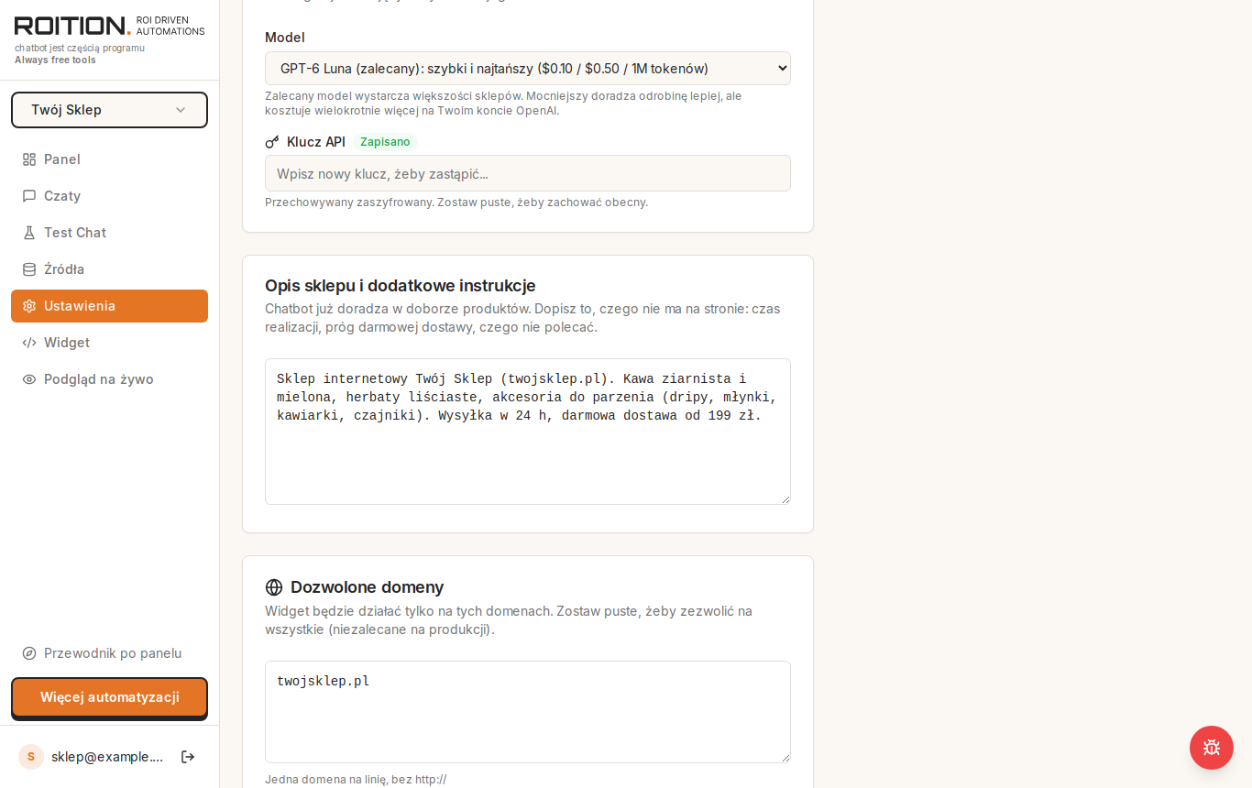
Task: Click the 'Model' field label
Action: (285, 38)
